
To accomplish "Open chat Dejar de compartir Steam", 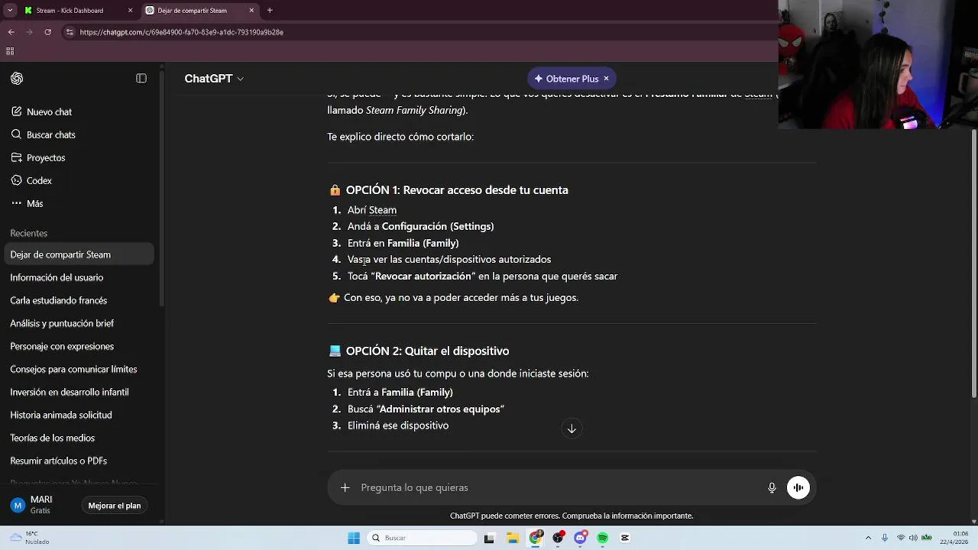I will point(79,254).
